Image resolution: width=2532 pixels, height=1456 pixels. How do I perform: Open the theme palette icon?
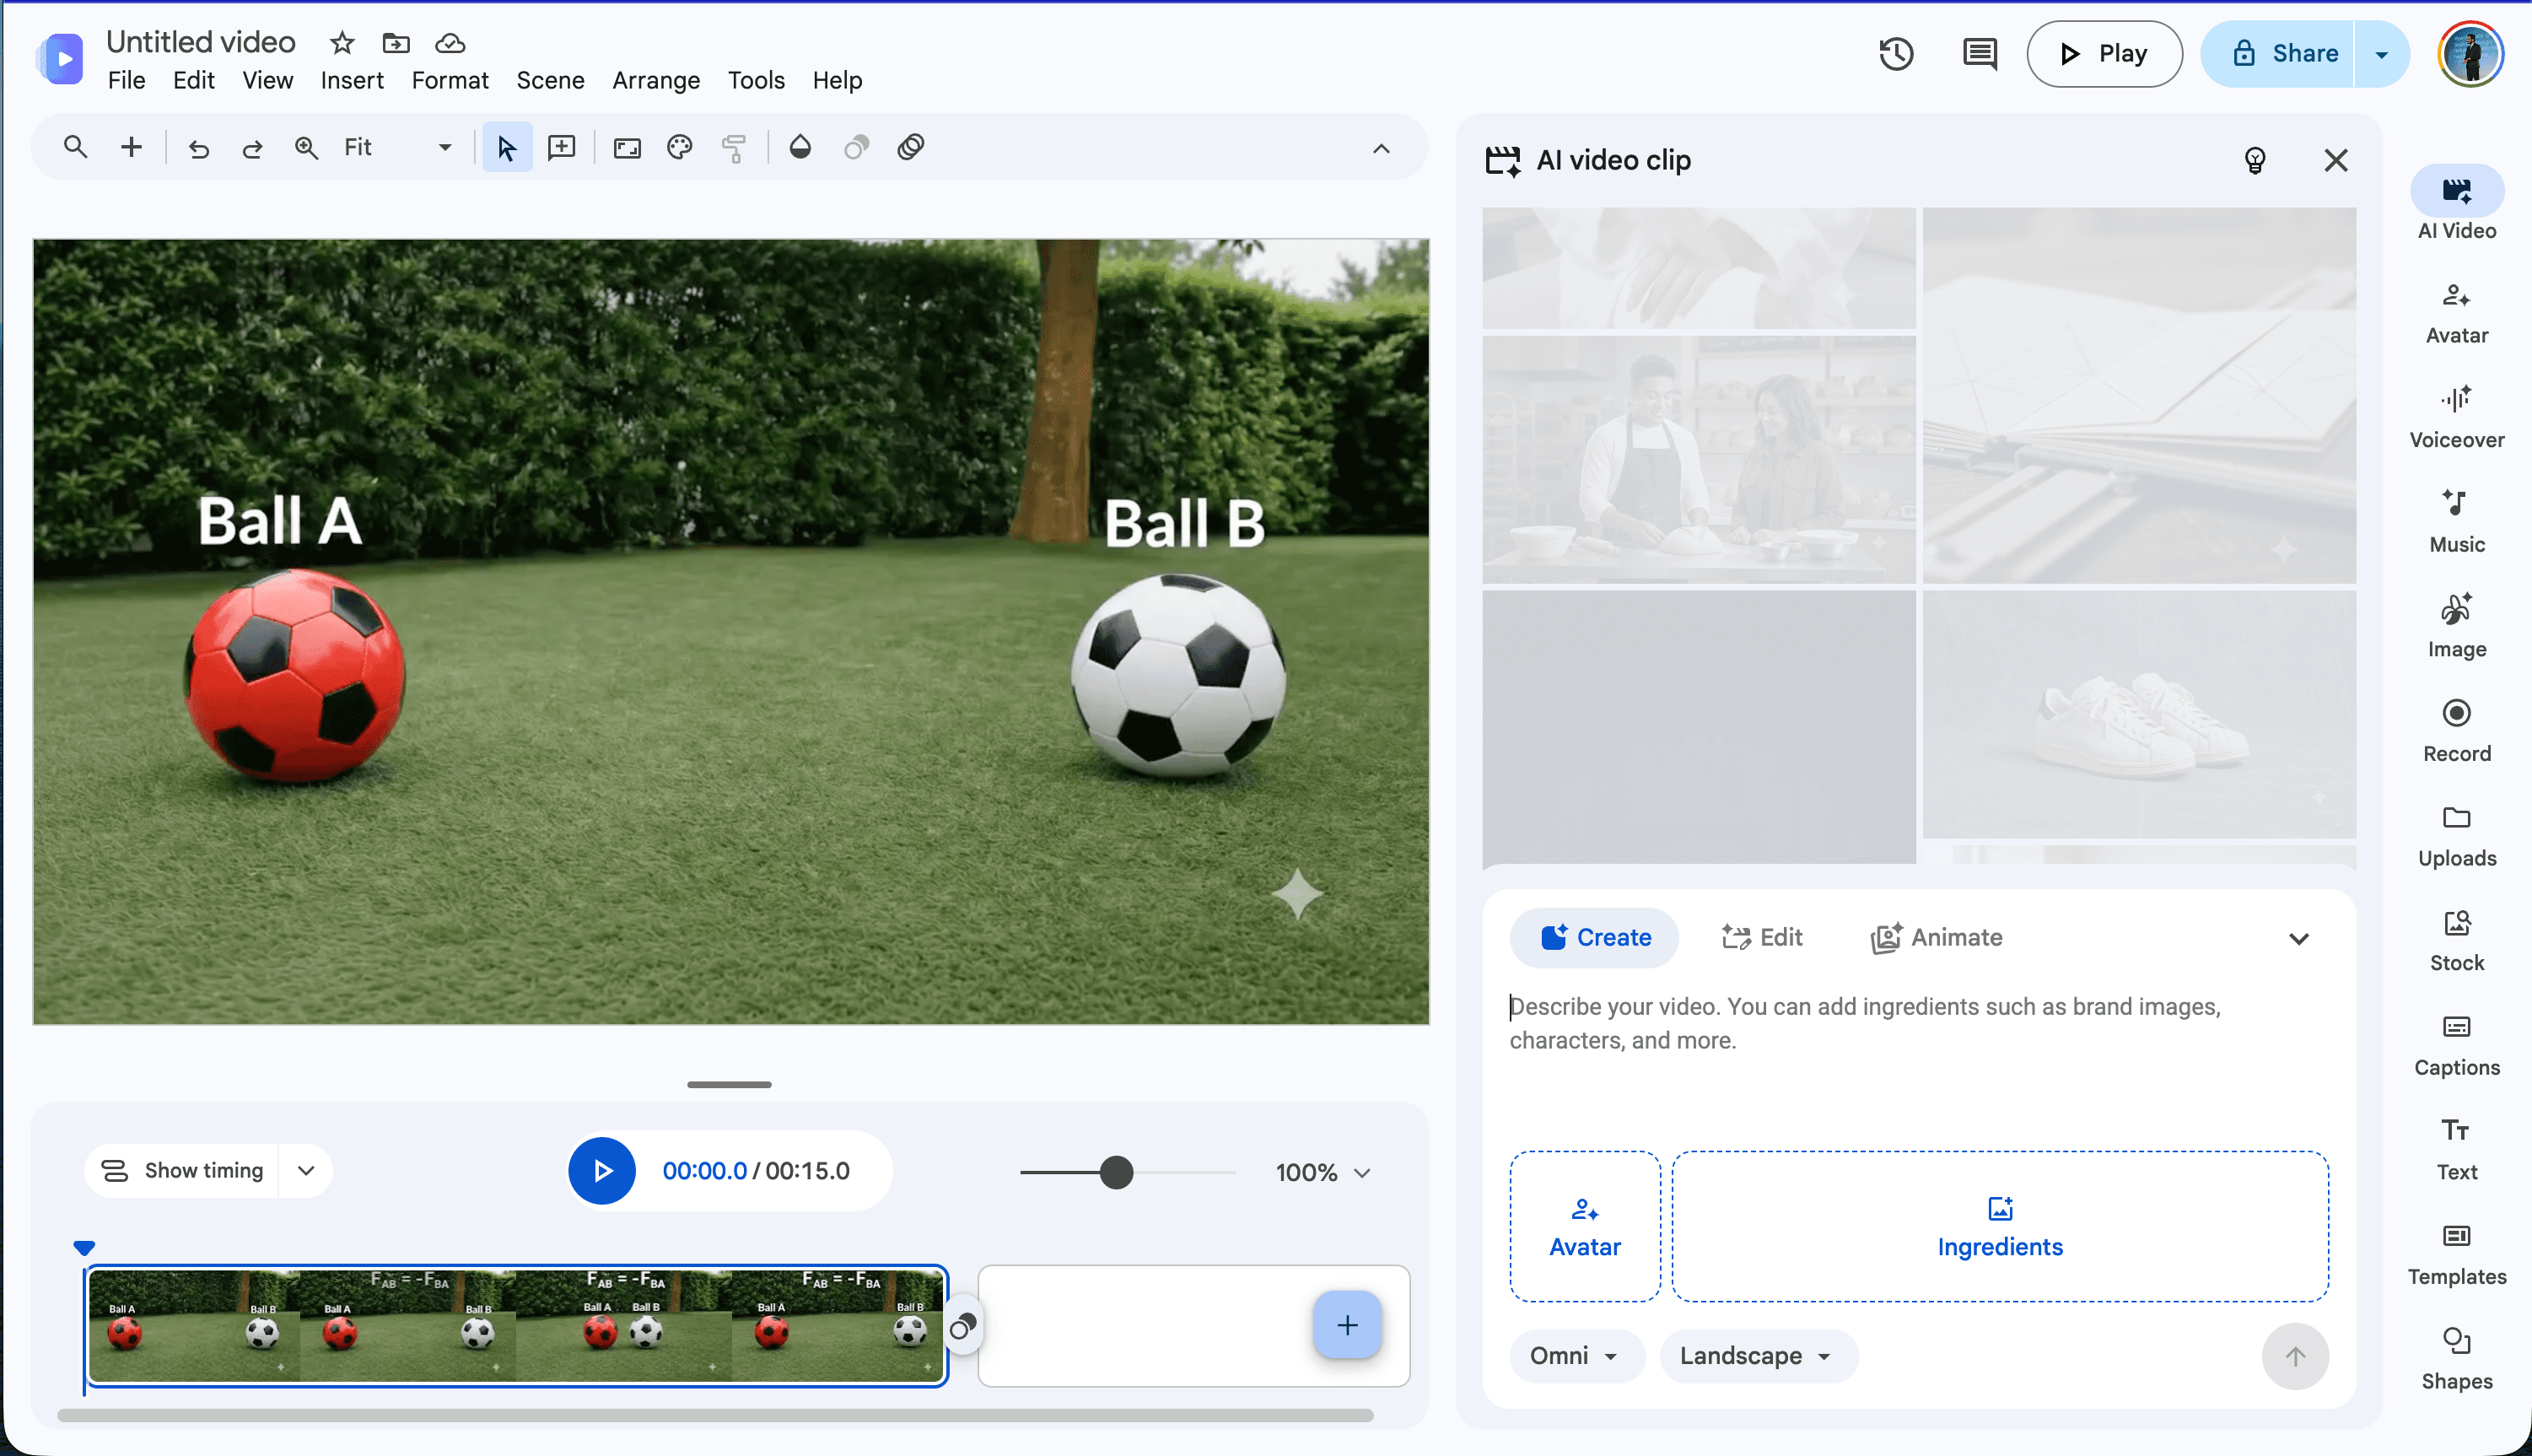[x=680, y=148]
